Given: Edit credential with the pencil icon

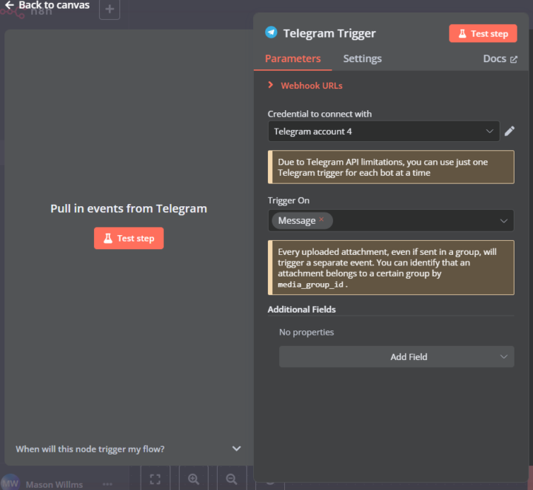Looking at the screenshot, I should 509,131.
